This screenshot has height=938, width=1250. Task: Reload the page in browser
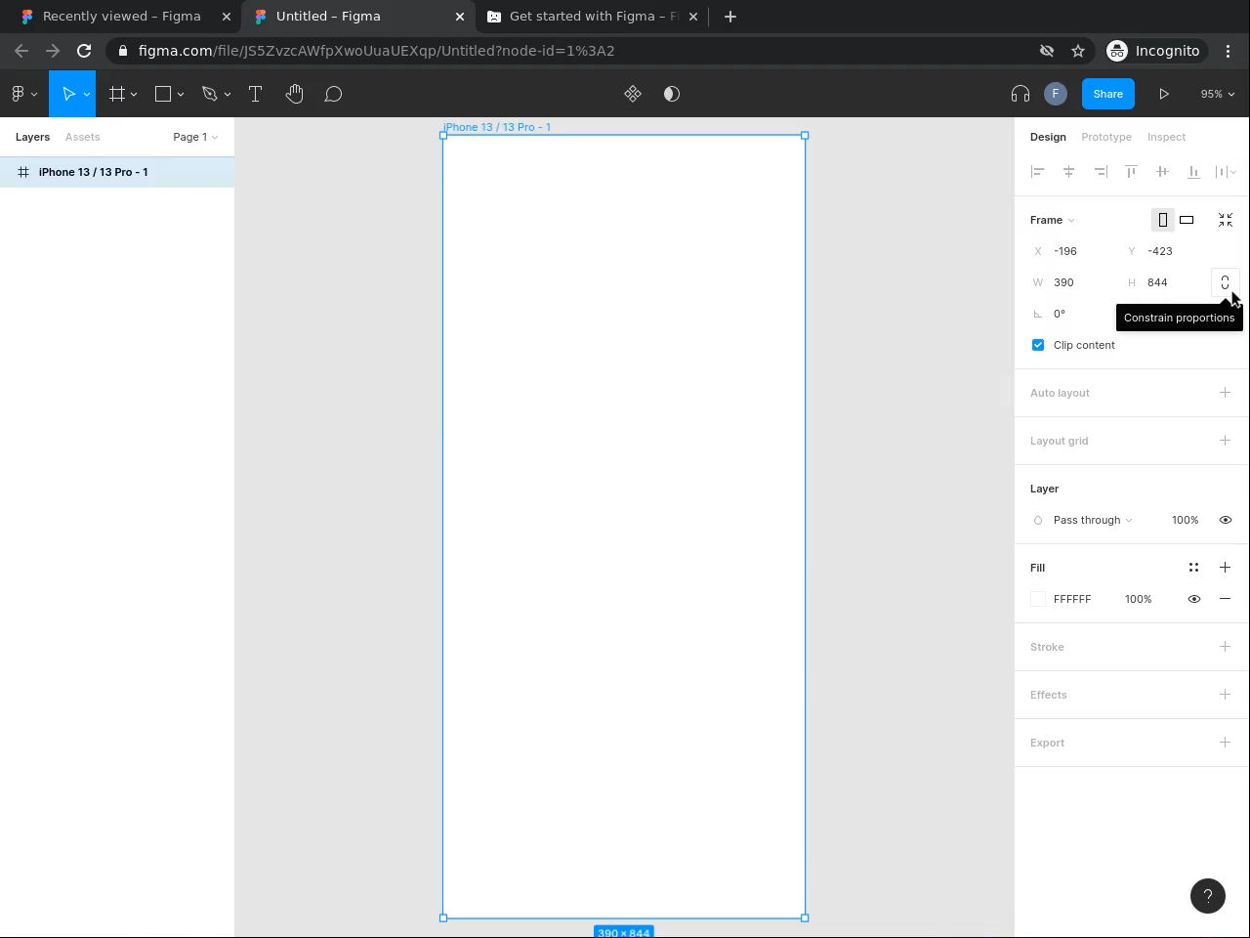click(x=84, y=51)
